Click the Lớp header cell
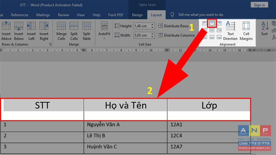Image resolution: width=276 pixels, height=155 pixels. coord(209,110)
